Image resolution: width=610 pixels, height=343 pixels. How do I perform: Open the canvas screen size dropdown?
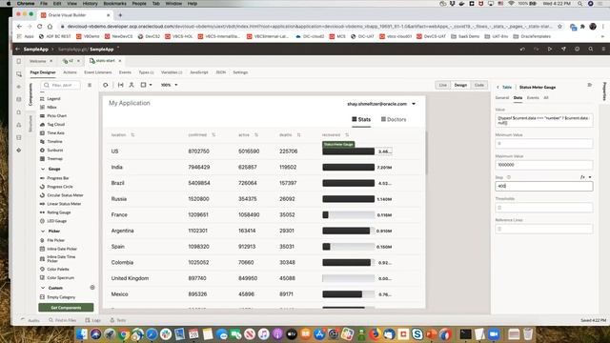tap(146, 85)
